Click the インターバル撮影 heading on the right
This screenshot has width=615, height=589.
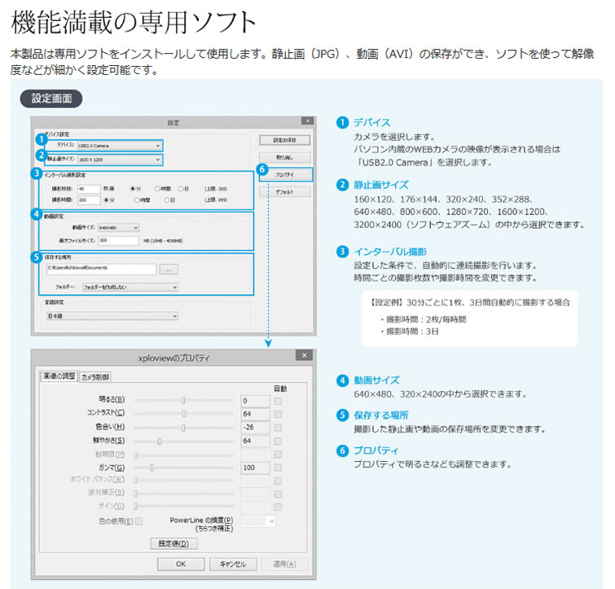click(x=391, y=252)
